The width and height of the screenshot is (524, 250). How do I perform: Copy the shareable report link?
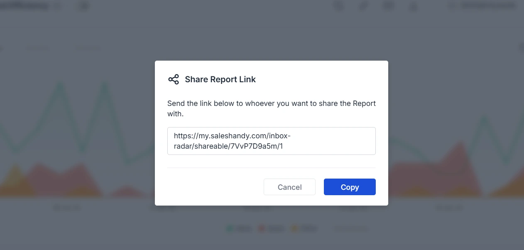coord(350,187)
